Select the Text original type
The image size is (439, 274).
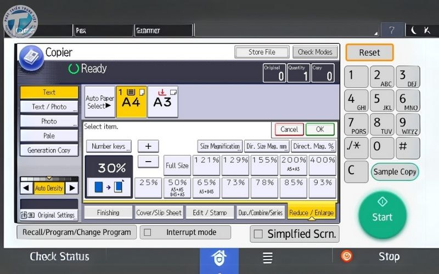click(49, 93)
